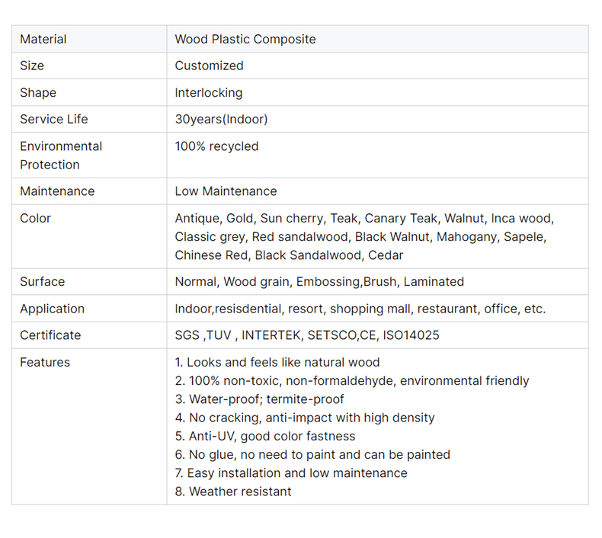Viewport: 602px width, 538px height.
Task: Click the "Environmental Protection" label
Action: click(x=60, y=155)
